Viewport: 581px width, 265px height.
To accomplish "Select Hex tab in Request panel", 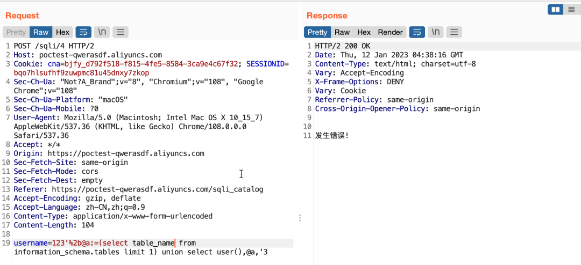I will [62, 32].
